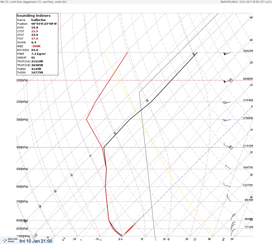
Task: Click the KINX value '10.8'
Action: (34, 28)
